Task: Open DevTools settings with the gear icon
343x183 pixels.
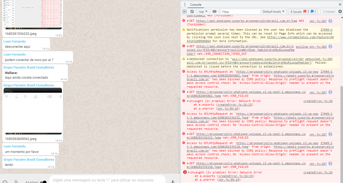Action: [x=339, y=11]
